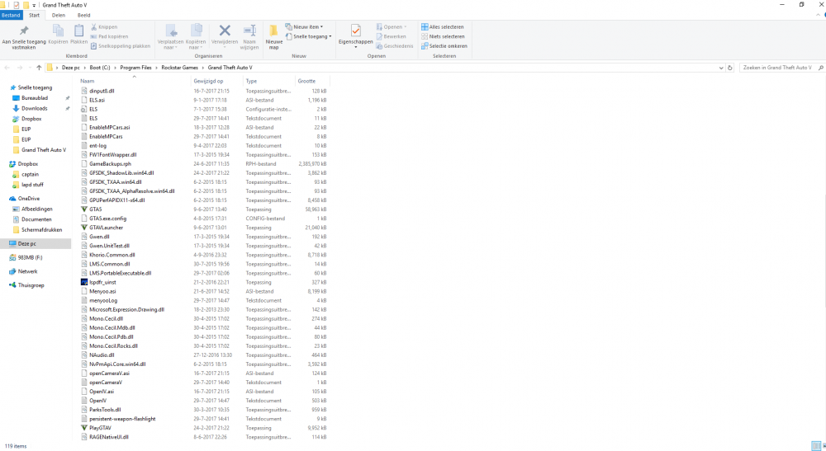Click Alles selecteren
The width and height of the screenshot is (826, 451).
[443, 27]
